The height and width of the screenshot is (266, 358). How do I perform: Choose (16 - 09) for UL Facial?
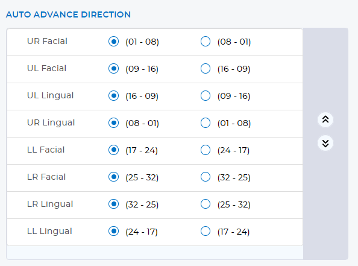(x=206, y=69)
